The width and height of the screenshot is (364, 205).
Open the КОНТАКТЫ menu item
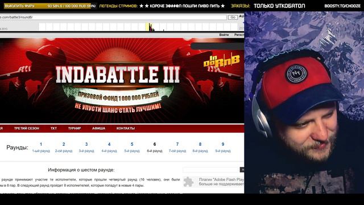click(x=126, y=128)
